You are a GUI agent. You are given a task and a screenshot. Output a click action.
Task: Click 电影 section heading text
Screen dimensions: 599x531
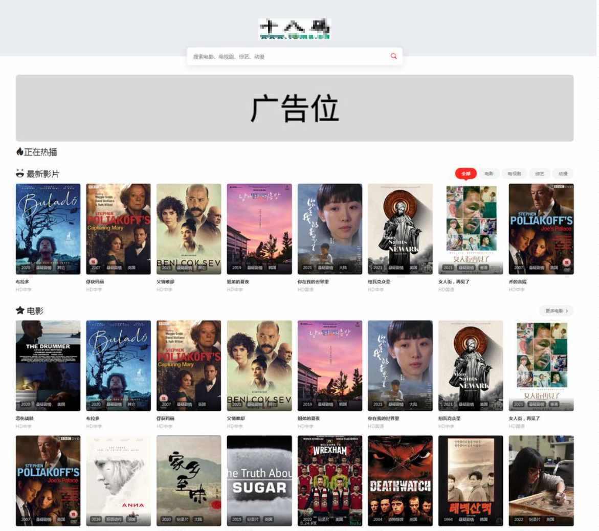pyautogui.click(x=35, y=311)
